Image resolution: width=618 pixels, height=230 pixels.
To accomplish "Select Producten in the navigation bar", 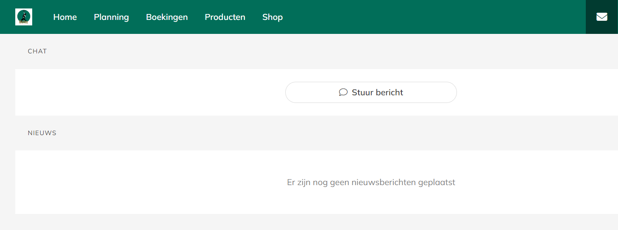I will pos(225,17).
